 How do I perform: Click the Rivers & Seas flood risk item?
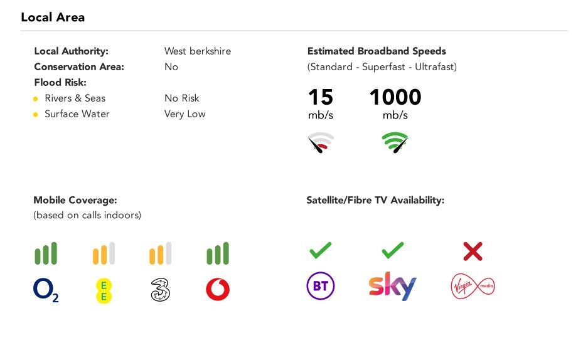(x=75, y=98)
